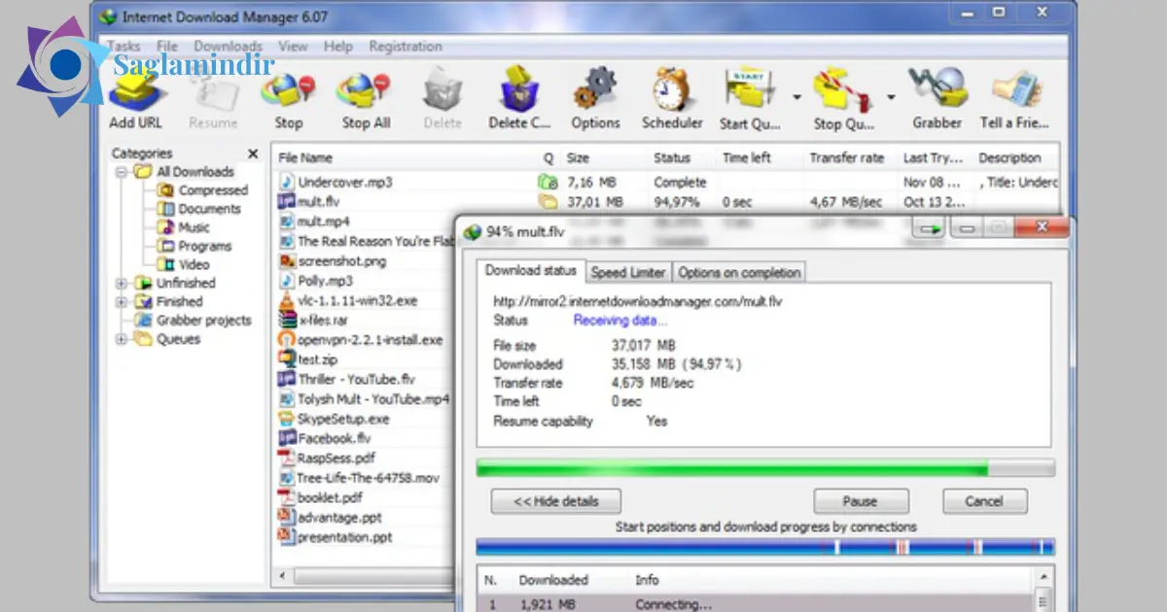Switch to the Speed Limiter tab
Viewport: 1167px width, 612px height.
pos(628,273)
